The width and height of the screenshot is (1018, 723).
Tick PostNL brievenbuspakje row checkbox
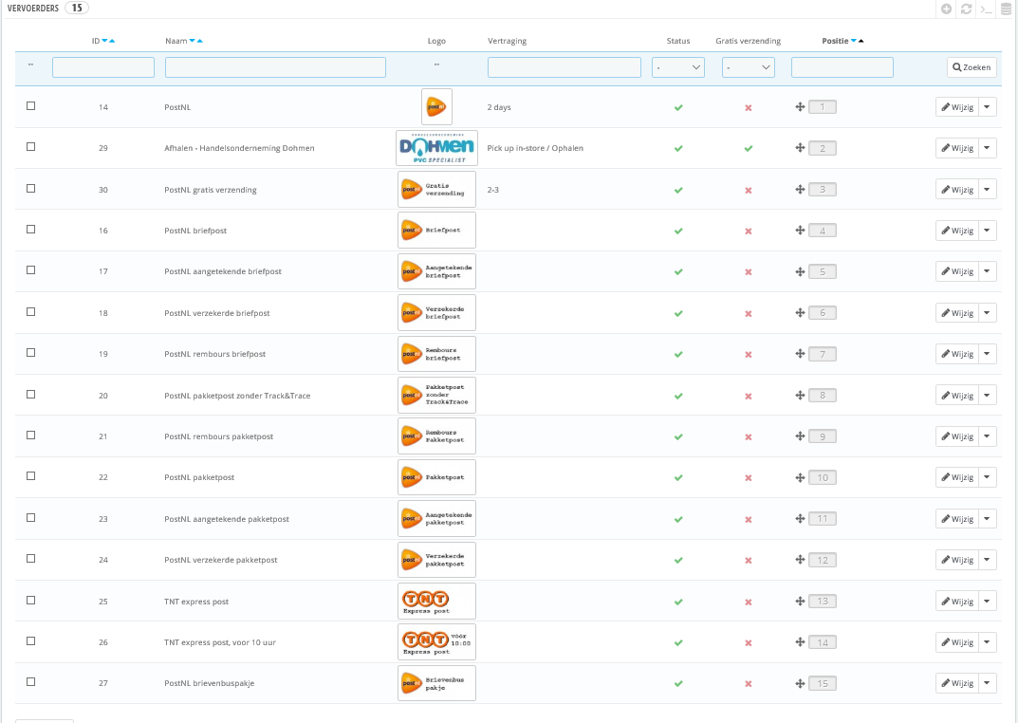tap(30, 682)
